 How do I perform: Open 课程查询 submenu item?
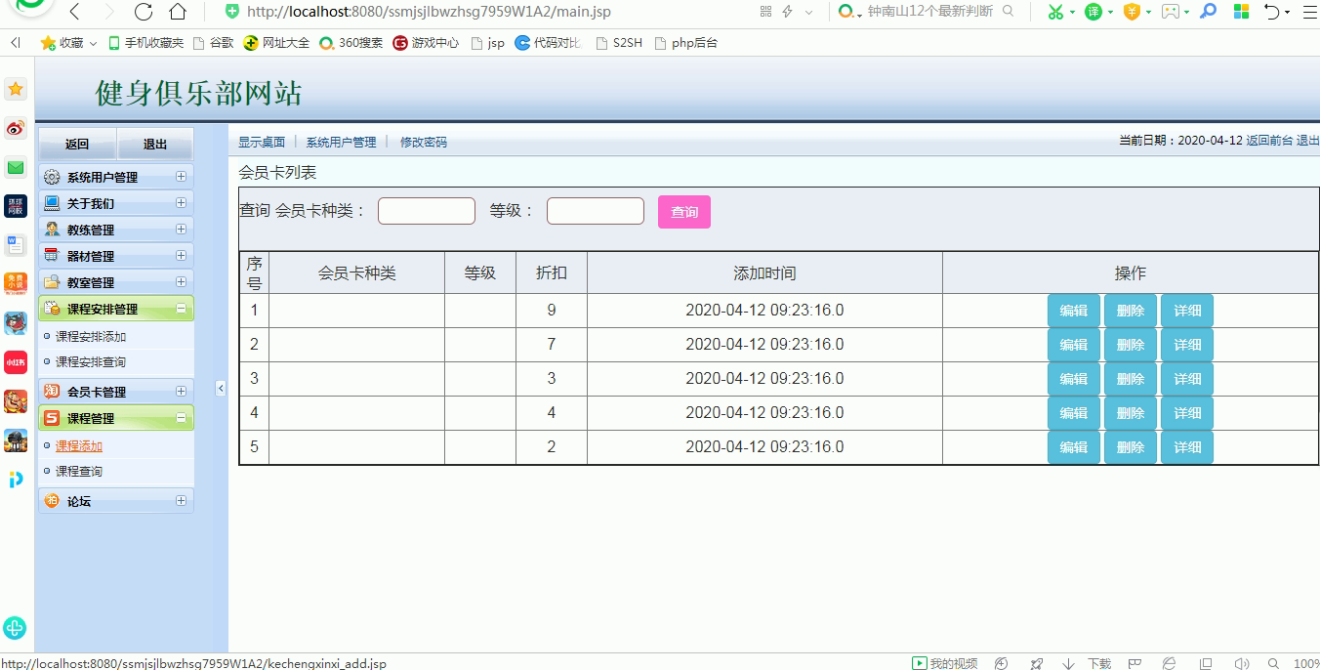(79, 471)
